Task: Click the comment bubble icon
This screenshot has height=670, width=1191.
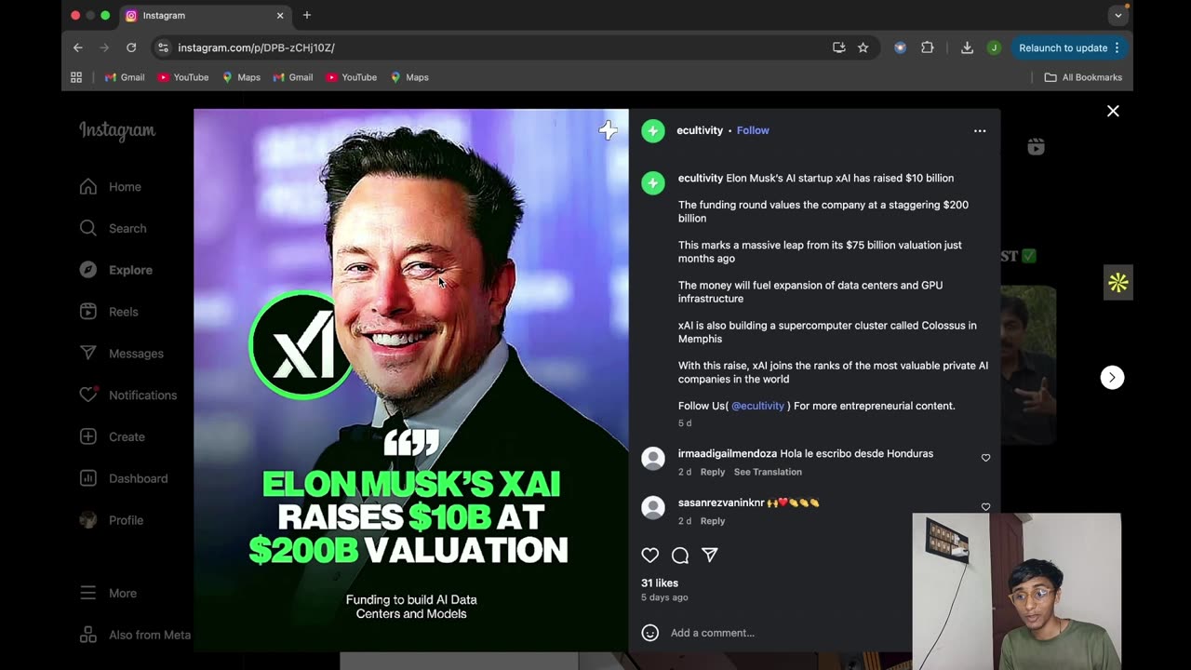Action: pyautogui.click(x=680, y=556)
